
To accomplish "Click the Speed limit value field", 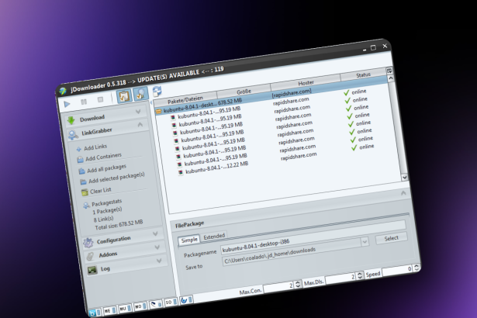I will (x=397, y=271).
